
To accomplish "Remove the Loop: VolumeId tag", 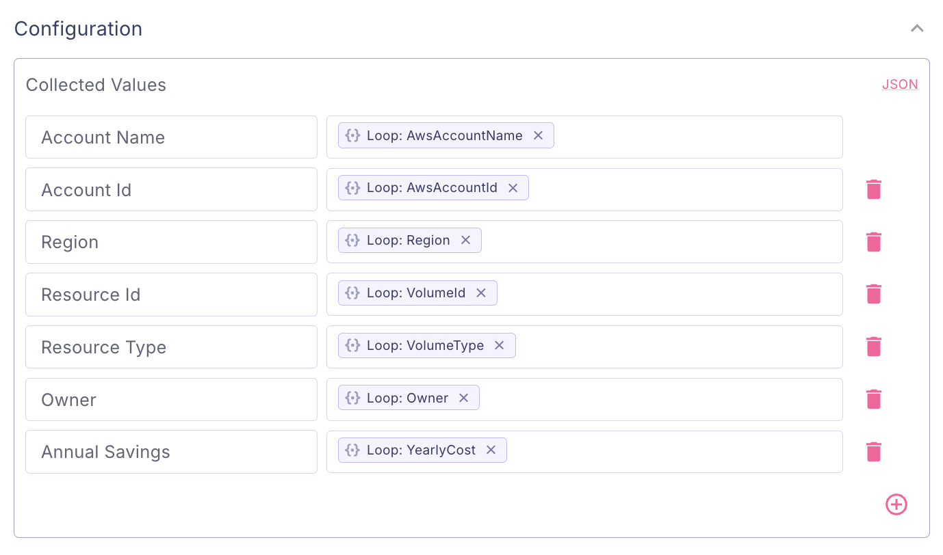I will (481, 293).
